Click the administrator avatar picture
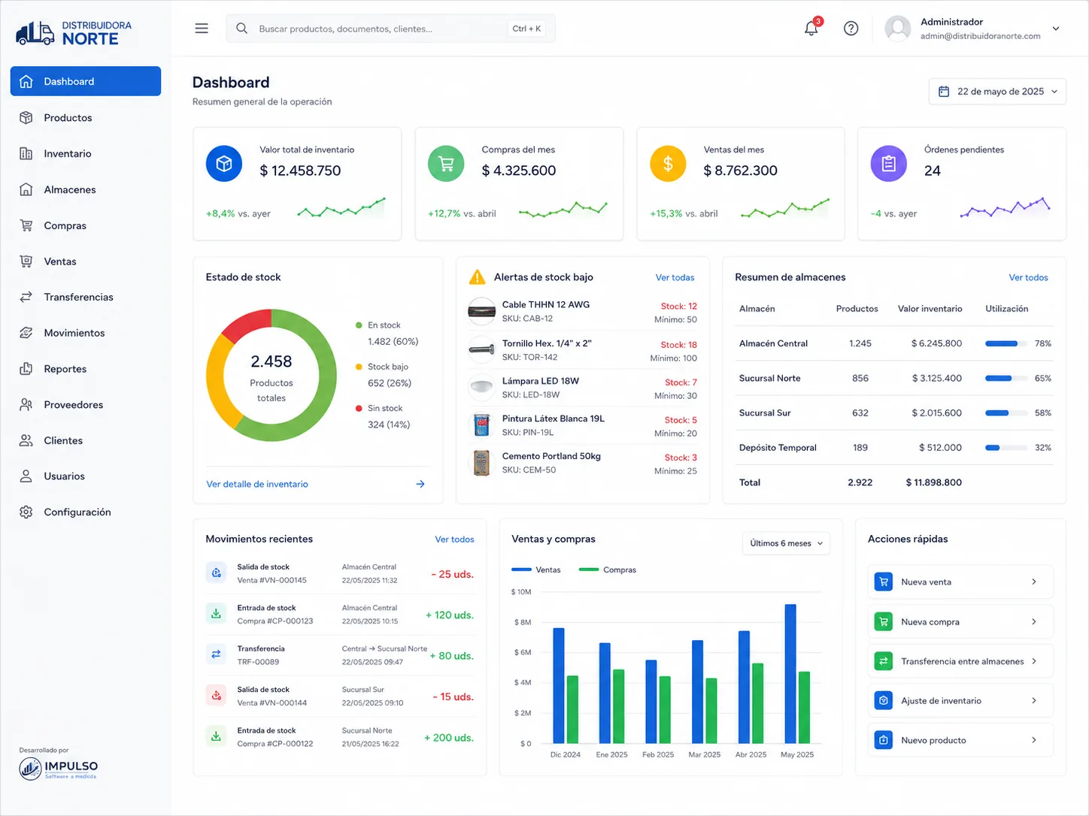The image size is (1089, 816). coord(897,29)
